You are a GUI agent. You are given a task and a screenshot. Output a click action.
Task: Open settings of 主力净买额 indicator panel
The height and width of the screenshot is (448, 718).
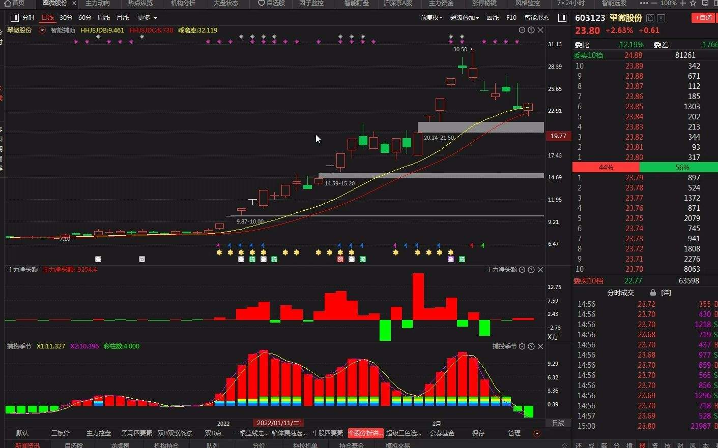coord(522,270)
